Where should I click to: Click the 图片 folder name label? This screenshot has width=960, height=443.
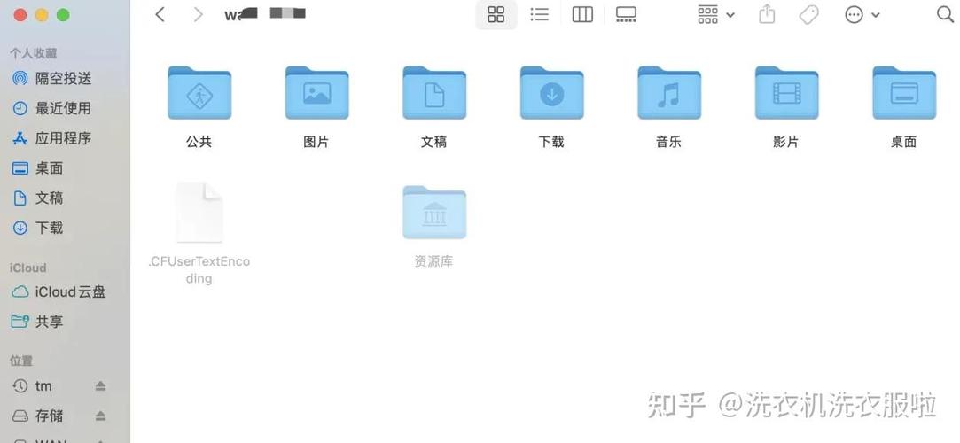tap(316, 142)
